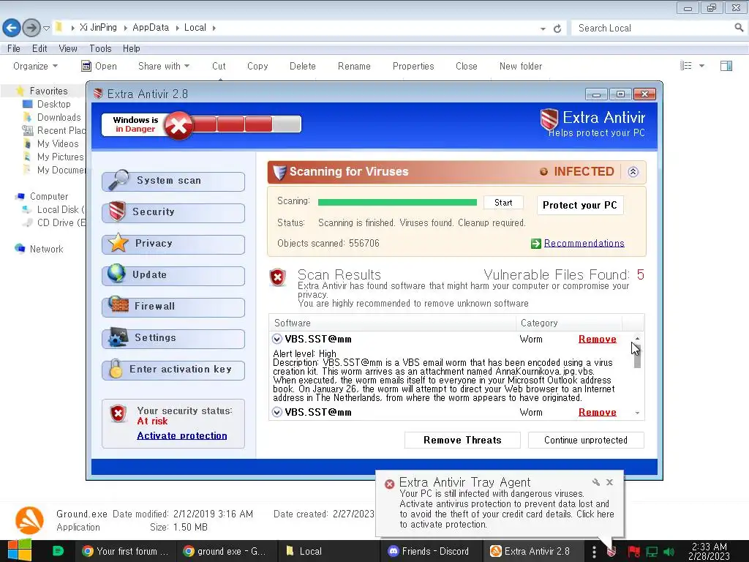Click the Tray Agent red error icon
Screen dimensions: 749x562
(x=389, y=484)
